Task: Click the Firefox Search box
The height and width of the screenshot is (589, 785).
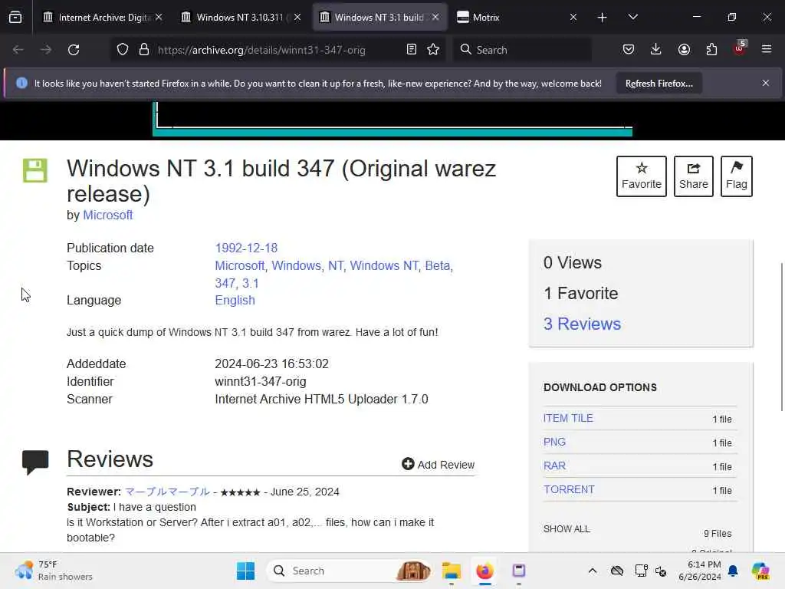Action: 522,50
